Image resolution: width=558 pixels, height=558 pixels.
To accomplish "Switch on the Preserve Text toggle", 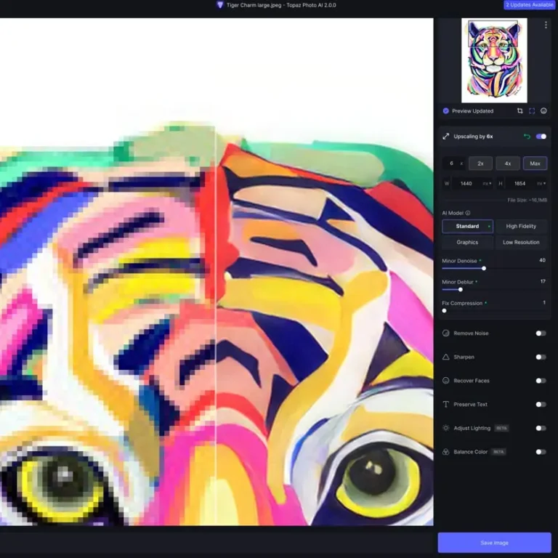I will (x=541, y=404).
